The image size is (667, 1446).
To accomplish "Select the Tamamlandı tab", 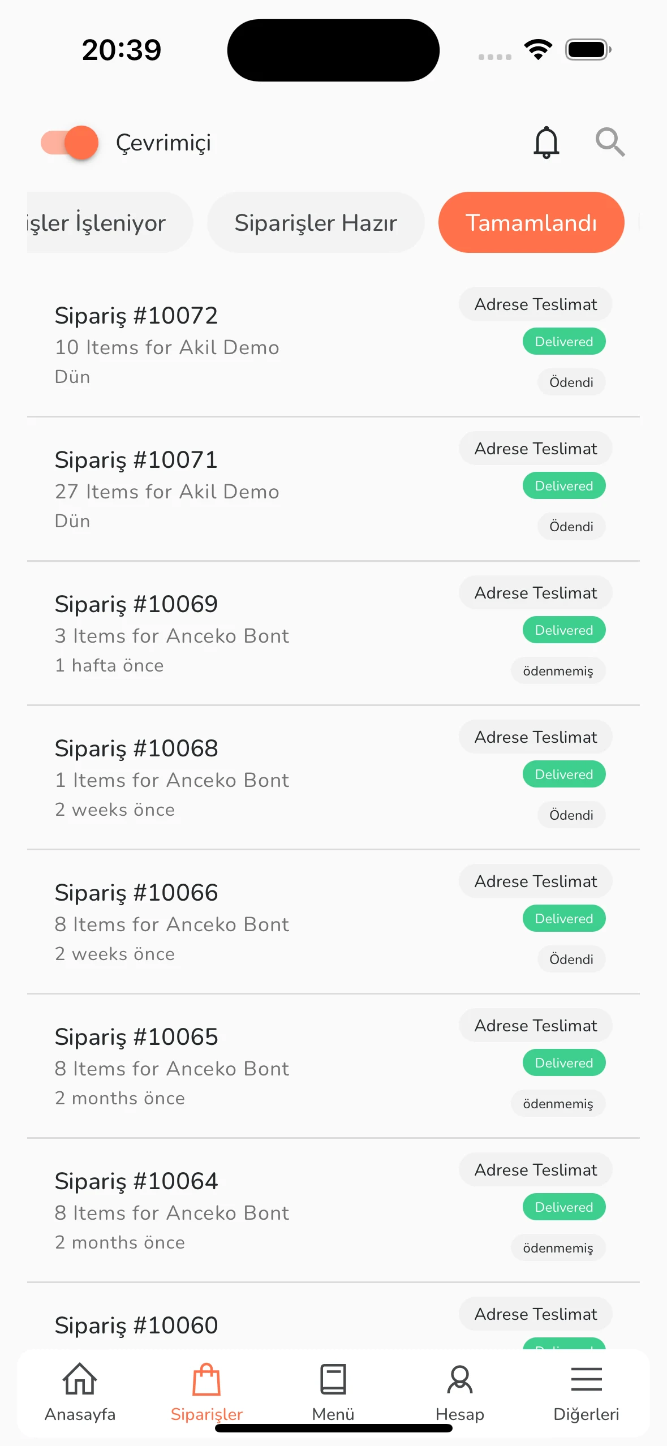I will point(531,222).
